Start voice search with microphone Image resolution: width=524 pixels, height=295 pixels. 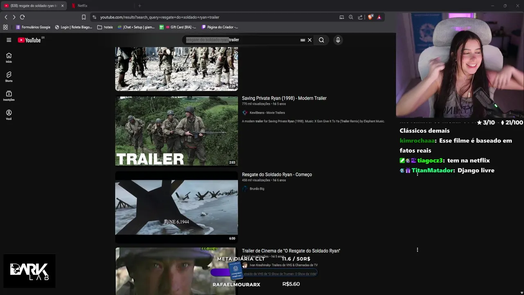point(338,40)
